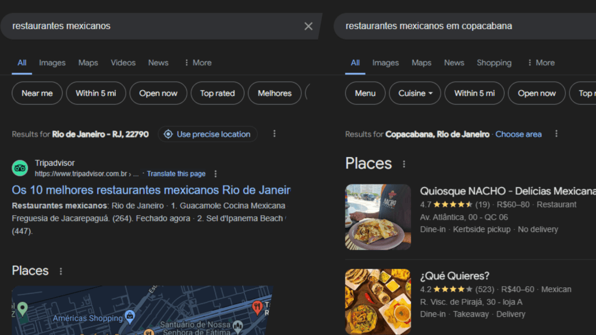596x335 pixels.
Task: Click the three-dot menu beside 'Use precise location'
Action: click(274, 133)
